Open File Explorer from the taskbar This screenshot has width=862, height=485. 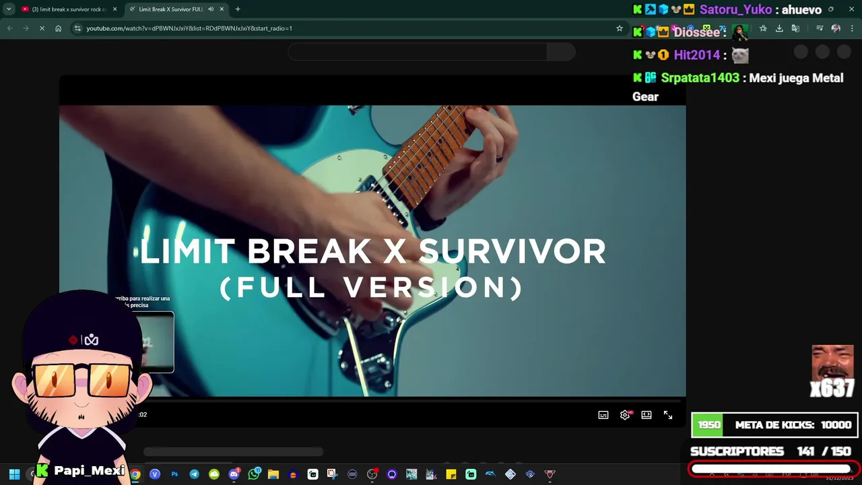click(x=273, y=474)
